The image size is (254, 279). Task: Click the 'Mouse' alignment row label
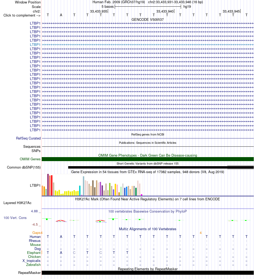point(35,245)
